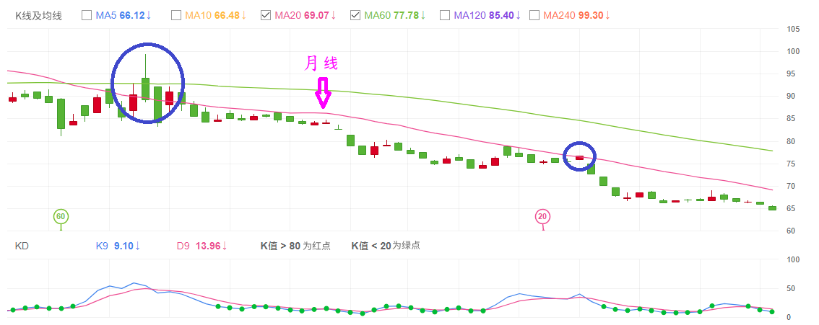Click the K9 9.10 value label
819x325 pixels.
(116, 246)
